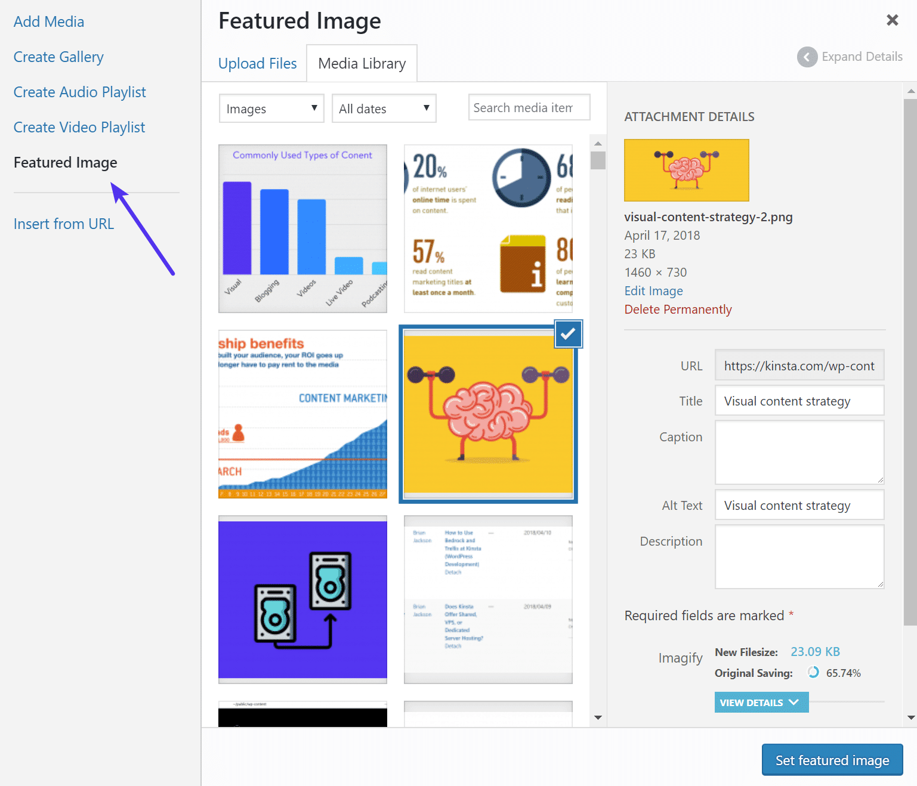The height and width of the screenshot is (786, 917).
Task: Open the "All dates" filter dropdown
Action: [x=384, y=108]
